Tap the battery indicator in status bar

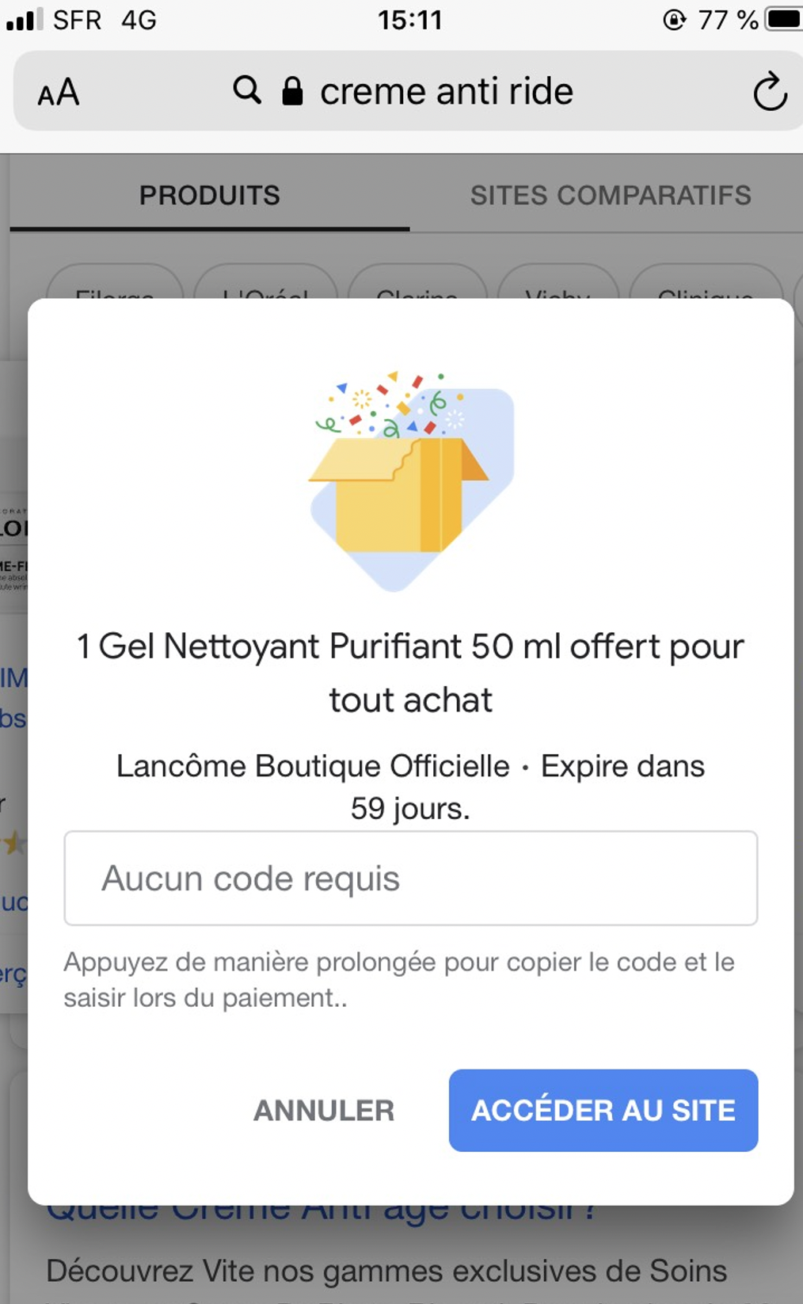pos(783,19)
